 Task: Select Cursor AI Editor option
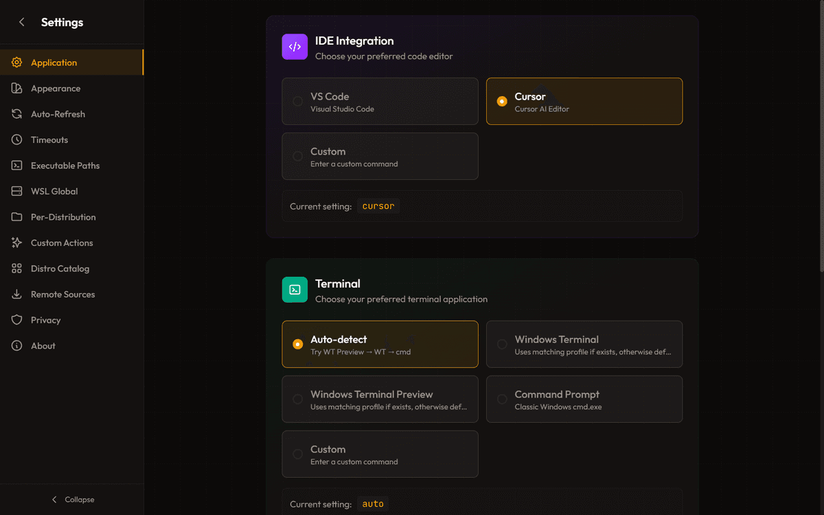[584, 101]
